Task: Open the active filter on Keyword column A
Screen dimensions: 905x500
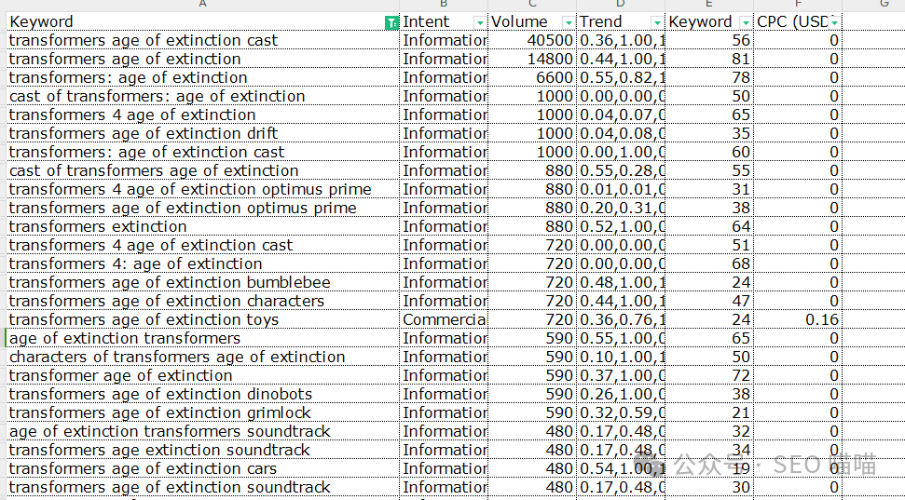Action: point(391,22)
